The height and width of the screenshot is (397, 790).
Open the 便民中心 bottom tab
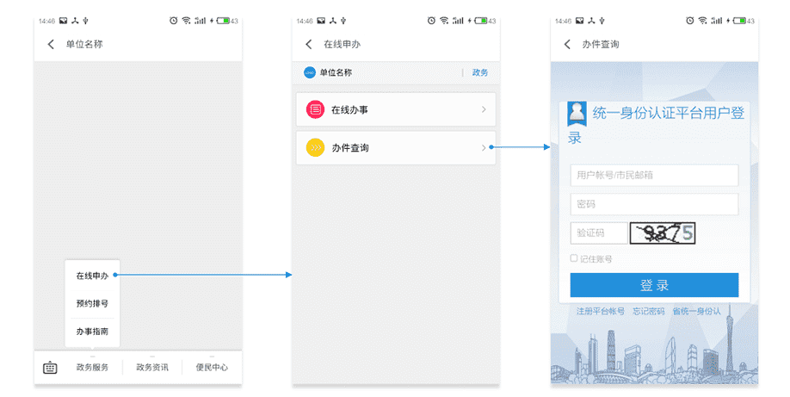[212, 368]
